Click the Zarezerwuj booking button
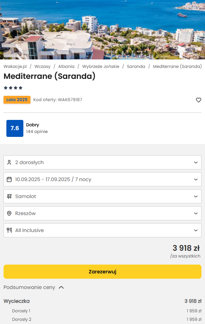This screenshot has height=324, width=205. click(102, 272)
